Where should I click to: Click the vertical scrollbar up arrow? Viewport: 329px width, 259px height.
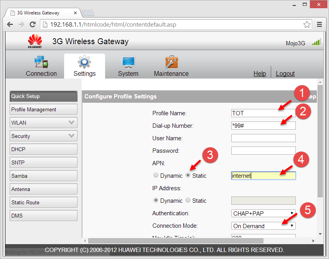click(320, 82)
